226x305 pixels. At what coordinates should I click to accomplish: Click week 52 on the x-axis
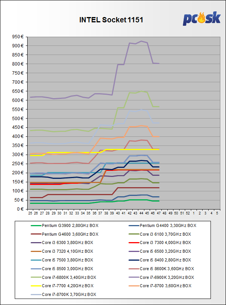[188, 213]
